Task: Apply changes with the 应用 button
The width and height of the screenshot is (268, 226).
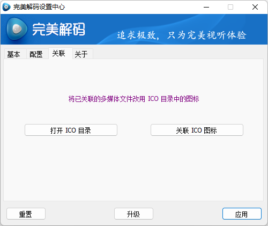Action: coord(242,214)
